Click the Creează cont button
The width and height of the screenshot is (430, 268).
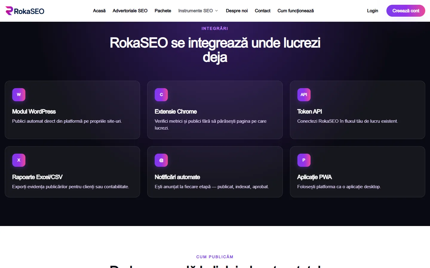coord(406,11)
